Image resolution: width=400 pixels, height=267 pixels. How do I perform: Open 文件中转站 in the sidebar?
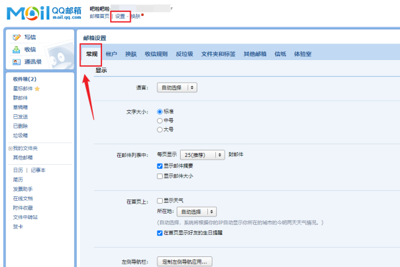pos(25,218)
